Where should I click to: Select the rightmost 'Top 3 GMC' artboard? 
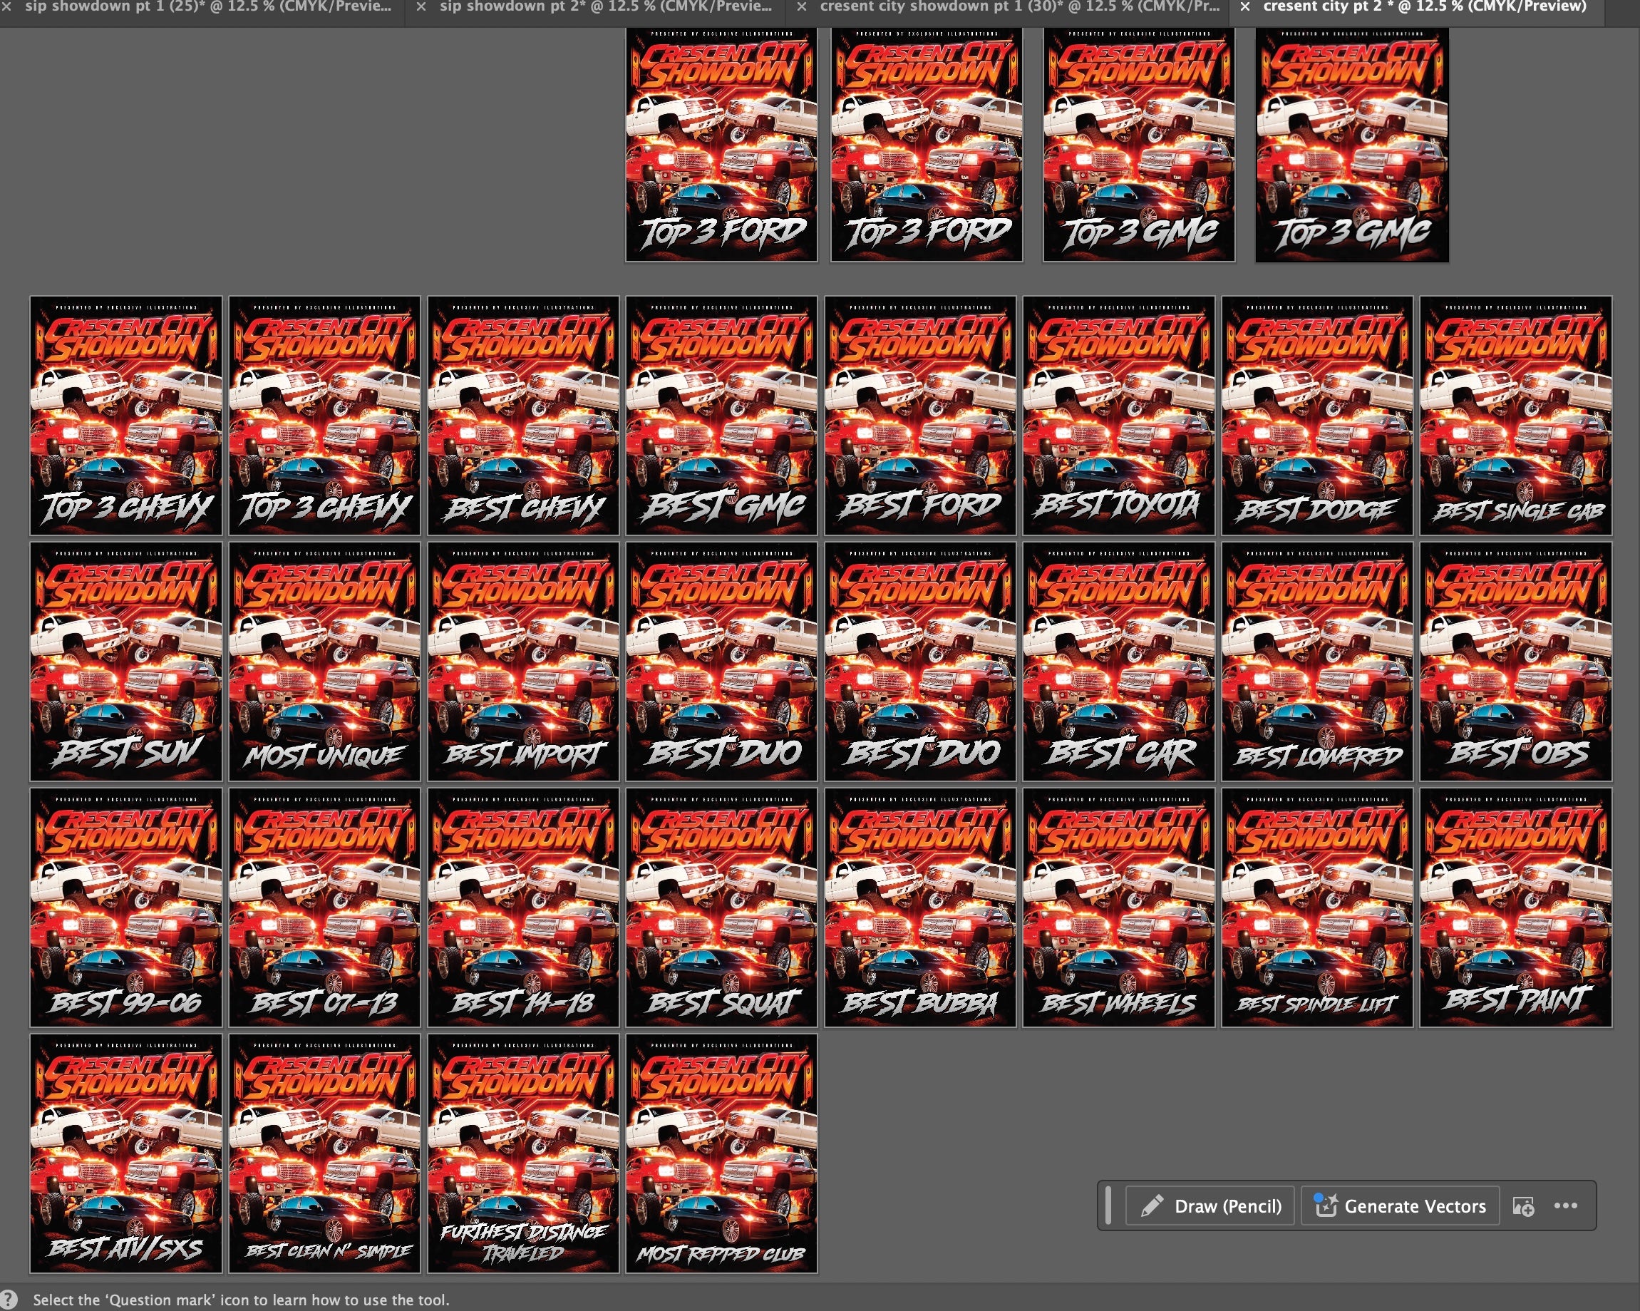1352,145
